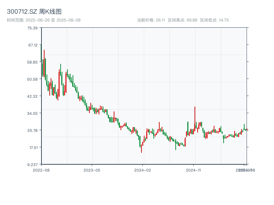Click the x-axis label 2022-08
This screenshot has height=205, width=274.
41,170
